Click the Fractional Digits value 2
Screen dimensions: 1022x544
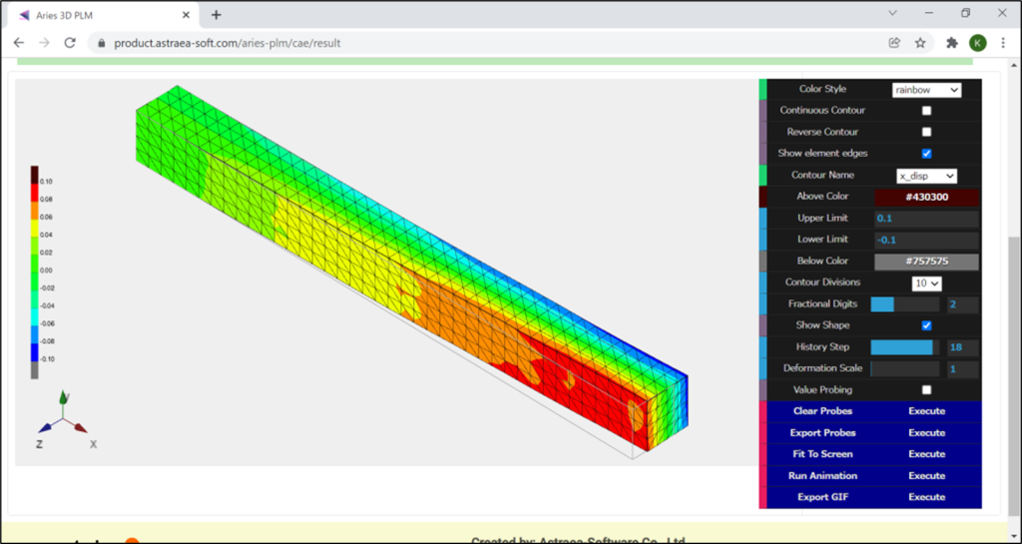pos(963,304)
